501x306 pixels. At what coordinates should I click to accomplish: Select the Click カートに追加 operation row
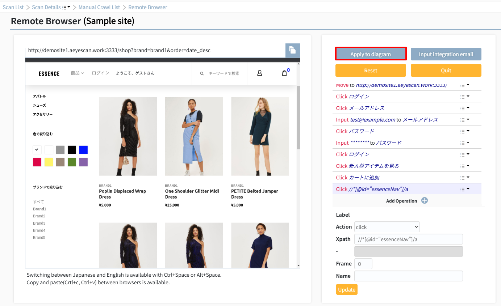tap(407, 178)
